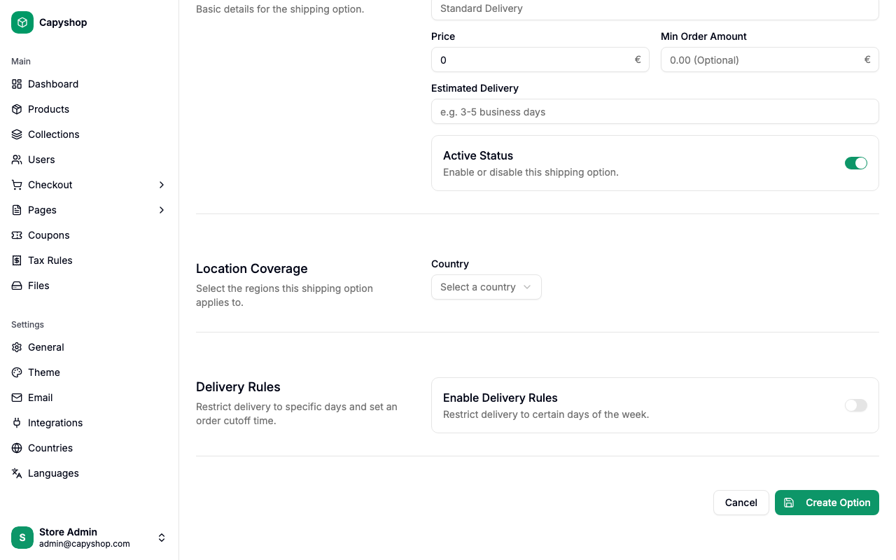Click the Dashboard grid icon
The height and width of the screenshot is (560, 896).
[17, 84]
